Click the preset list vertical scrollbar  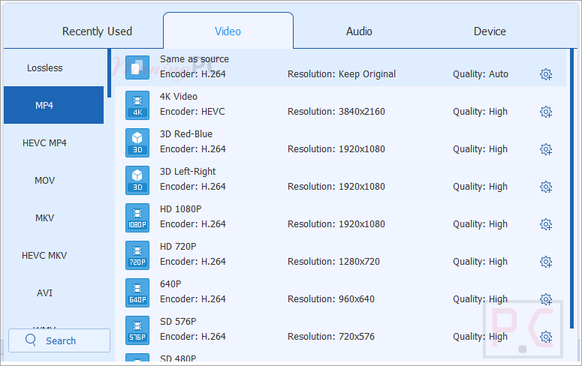[x=571, y=188]
